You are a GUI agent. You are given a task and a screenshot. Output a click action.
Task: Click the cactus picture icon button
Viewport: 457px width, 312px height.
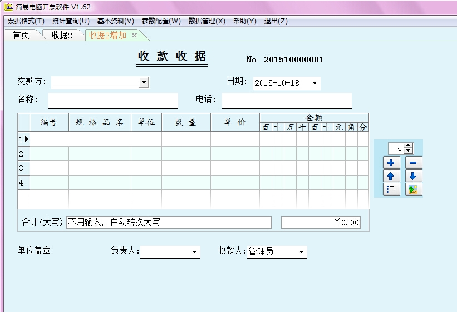(414, 189)
